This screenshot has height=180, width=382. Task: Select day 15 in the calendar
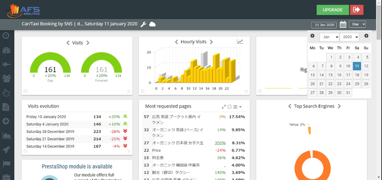point(330,75)
